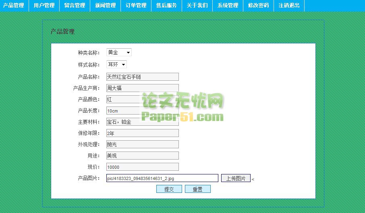Click the 上传图片 button
Screen dimensions: 365x213
click(236, 178)
